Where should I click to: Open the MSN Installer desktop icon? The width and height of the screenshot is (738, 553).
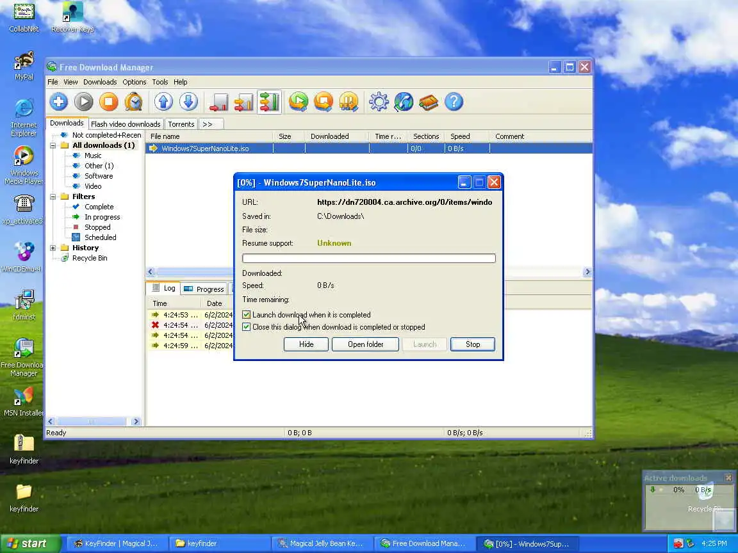pos(24,402)
